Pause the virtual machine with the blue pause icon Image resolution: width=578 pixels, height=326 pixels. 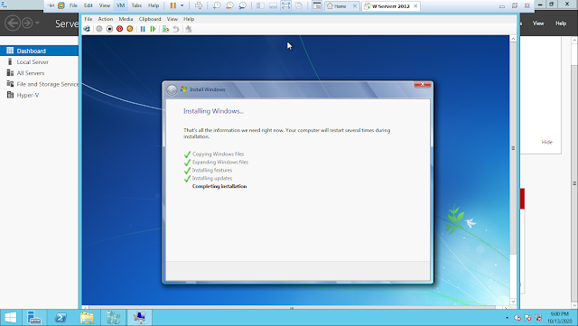[143, 29]
